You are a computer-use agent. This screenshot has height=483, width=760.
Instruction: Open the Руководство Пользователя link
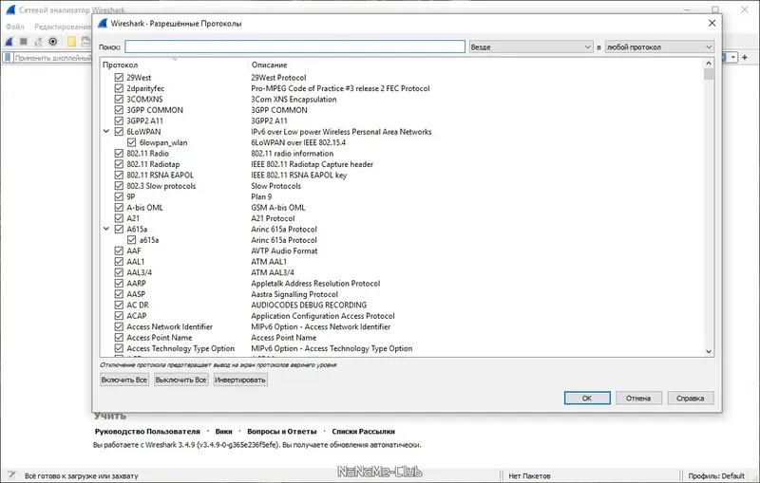147,431
